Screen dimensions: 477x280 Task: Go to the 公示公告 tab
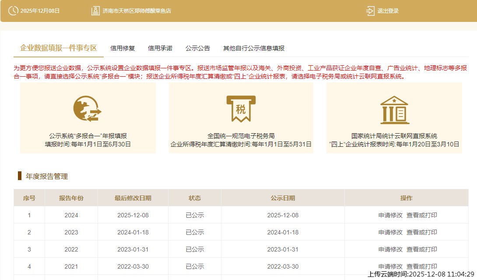coord(198,48)
